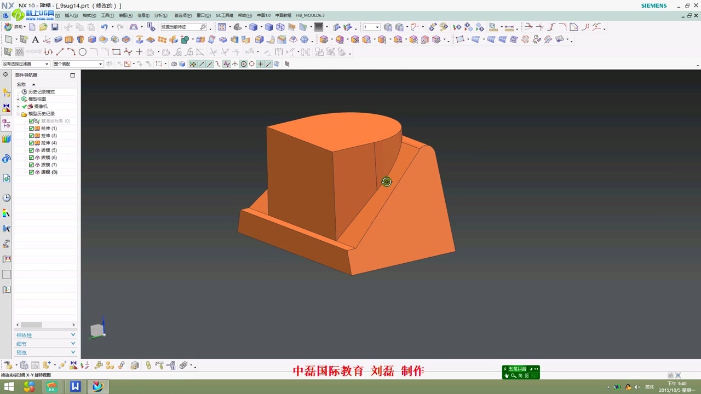Open the 整个装配 scope dropdown

(78, 64)
